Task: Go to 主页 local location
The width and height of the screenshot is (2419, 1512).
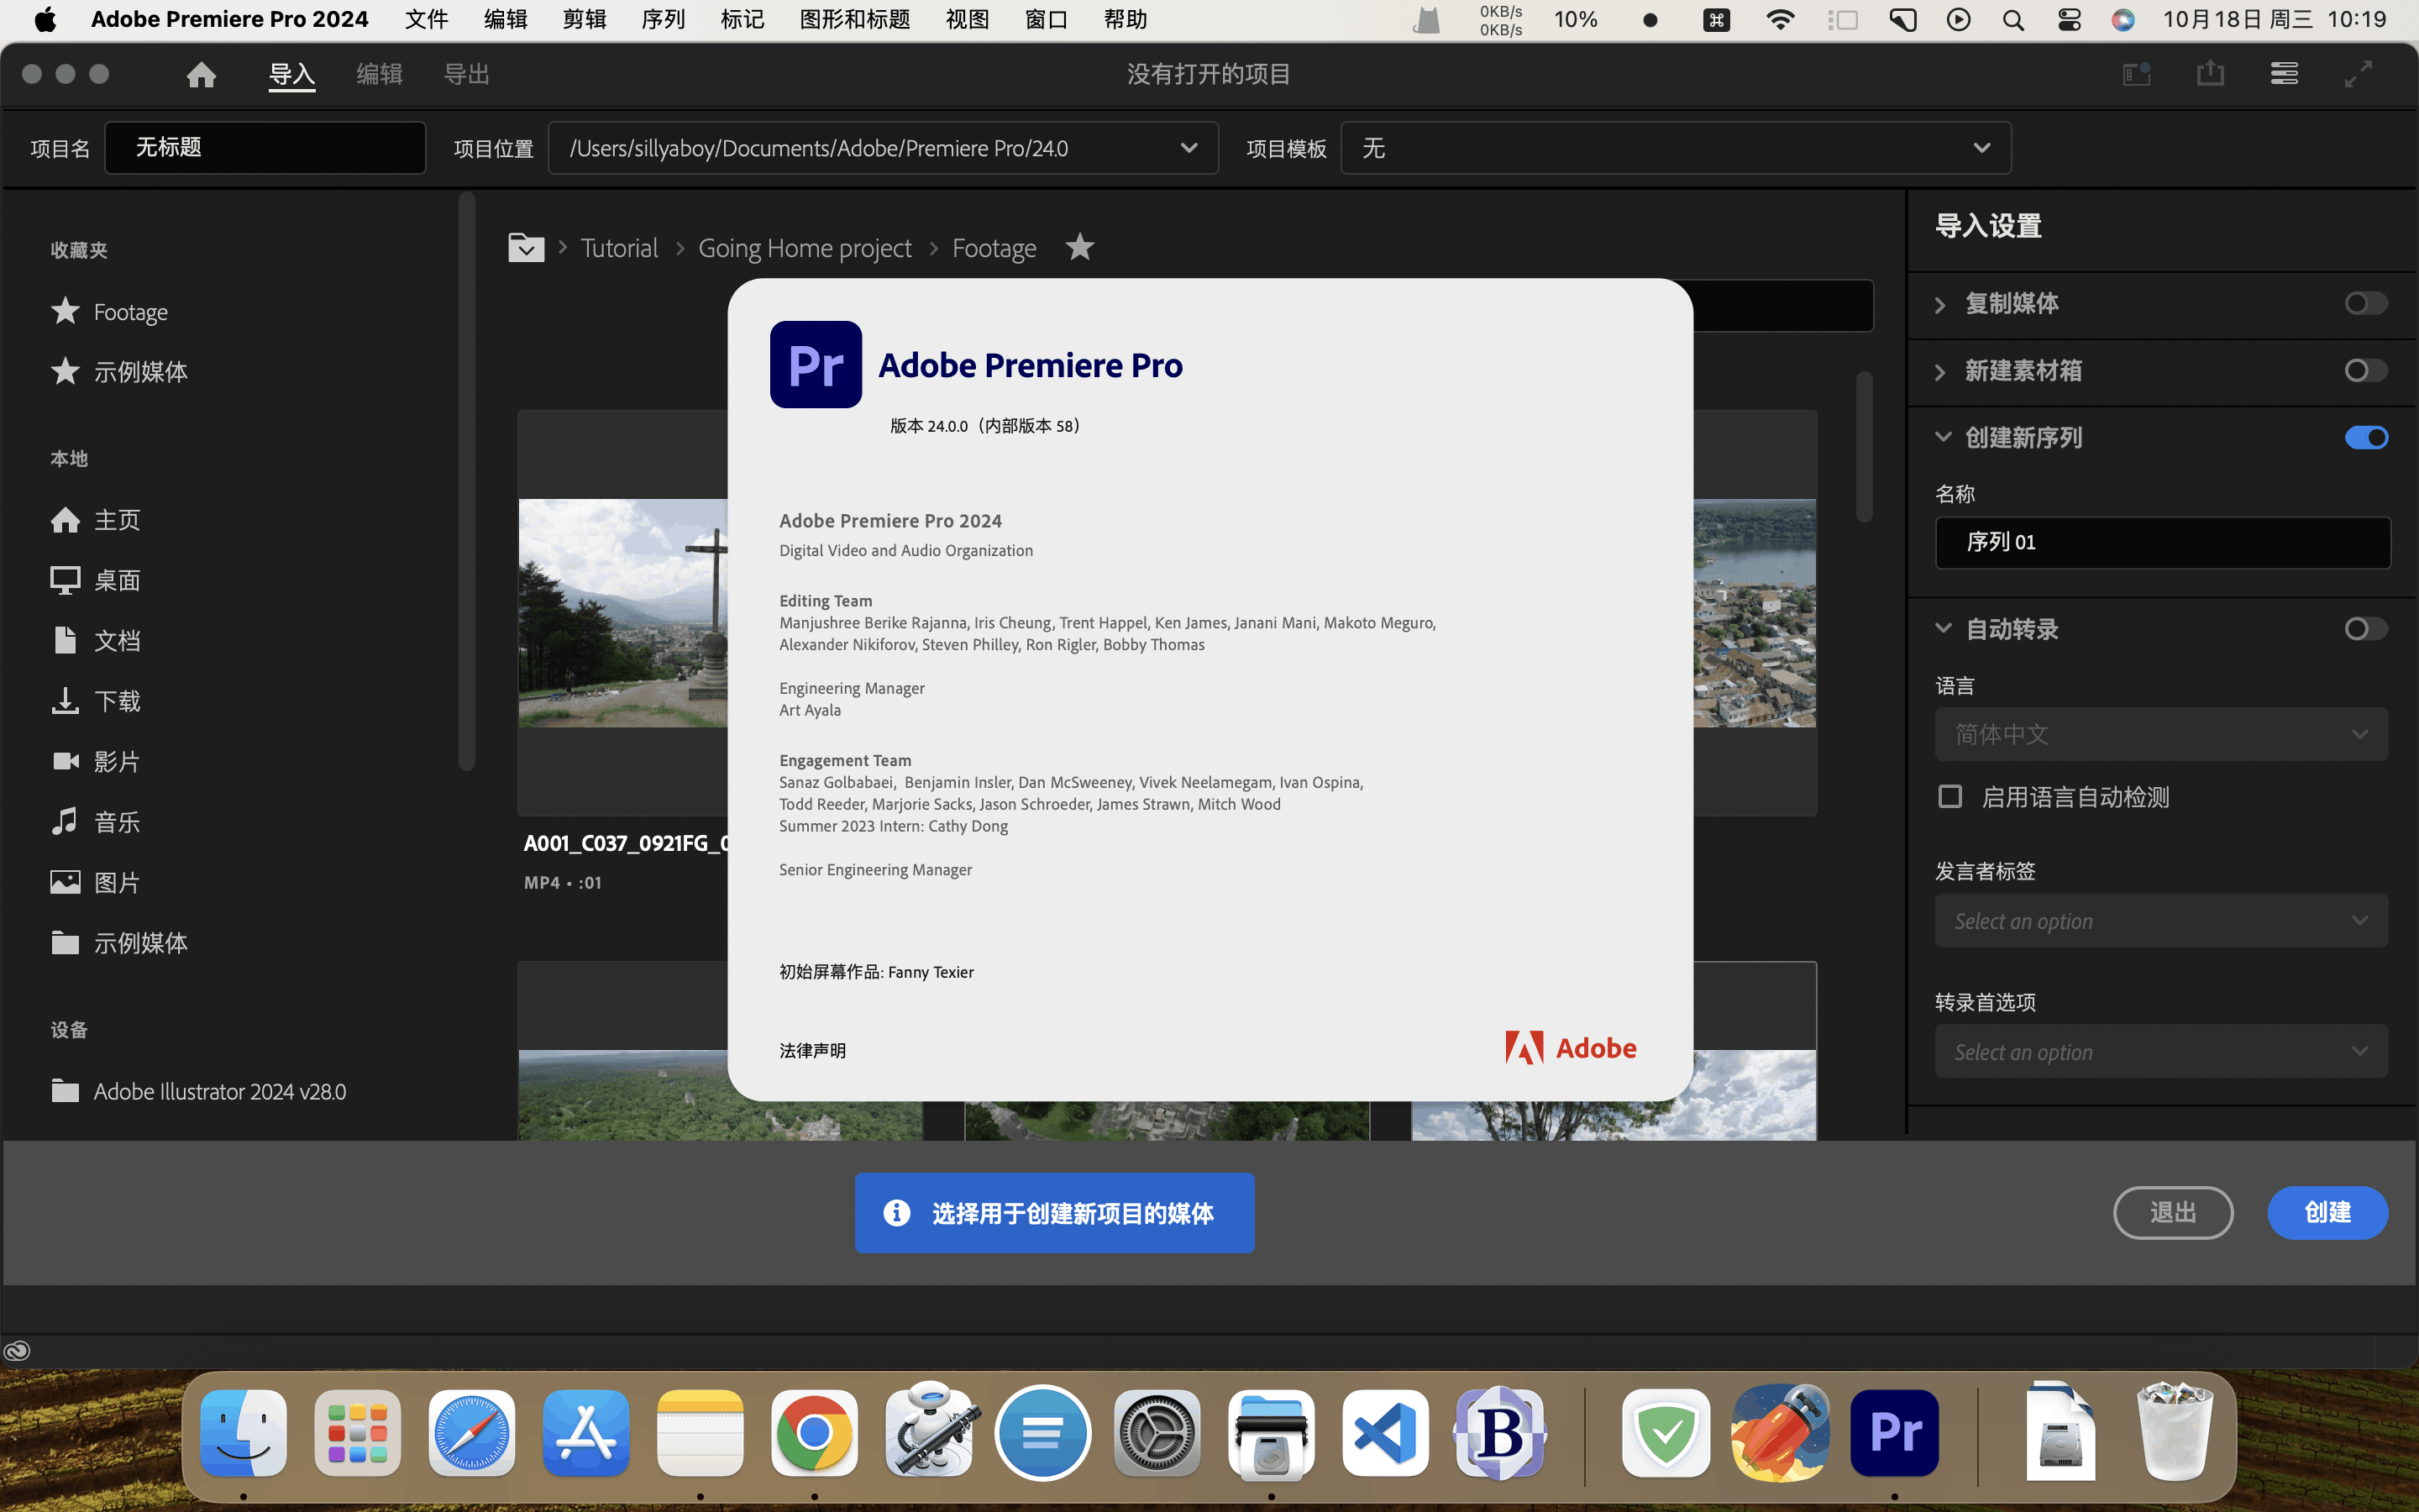Action: coord(96,520)
